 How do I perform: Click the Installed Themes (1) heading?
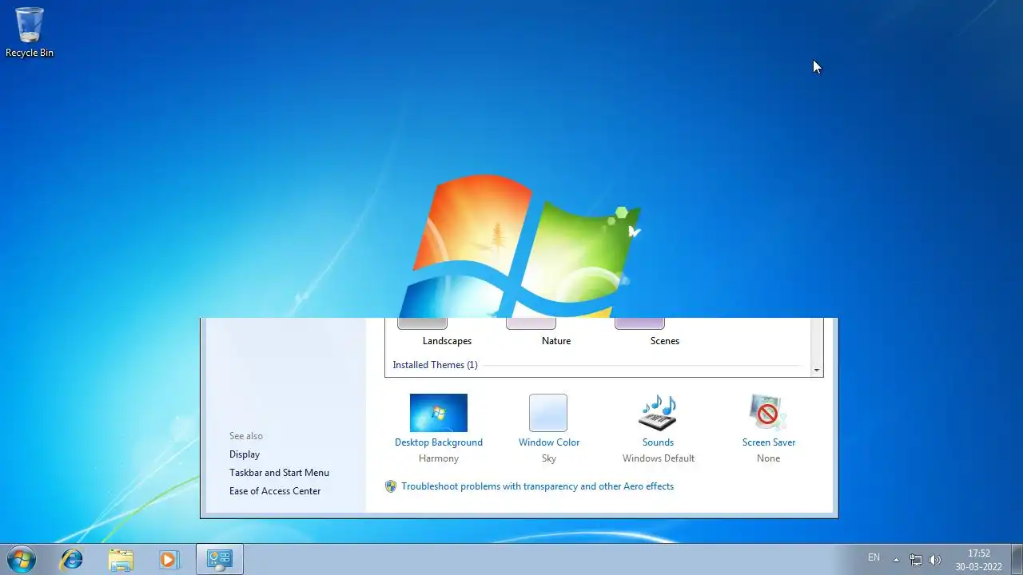436,365
